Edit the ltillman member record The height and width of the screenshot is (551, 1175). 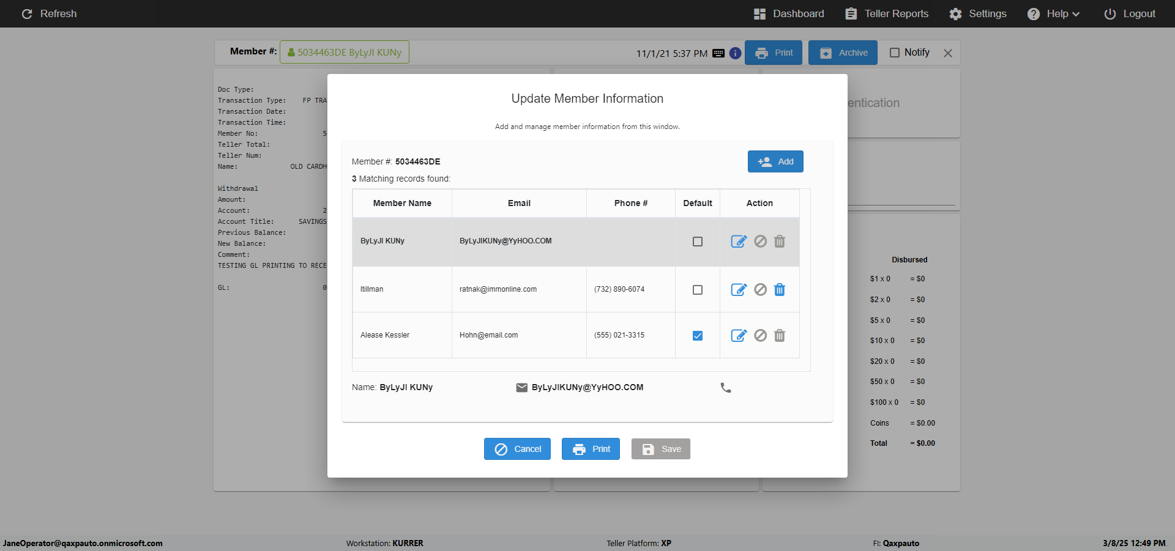739,290
